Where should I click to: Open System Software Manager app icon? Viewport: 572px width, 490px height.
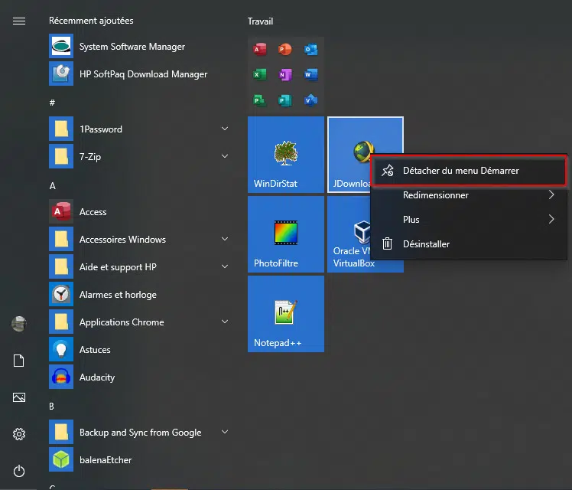click(x=61, y=46)
